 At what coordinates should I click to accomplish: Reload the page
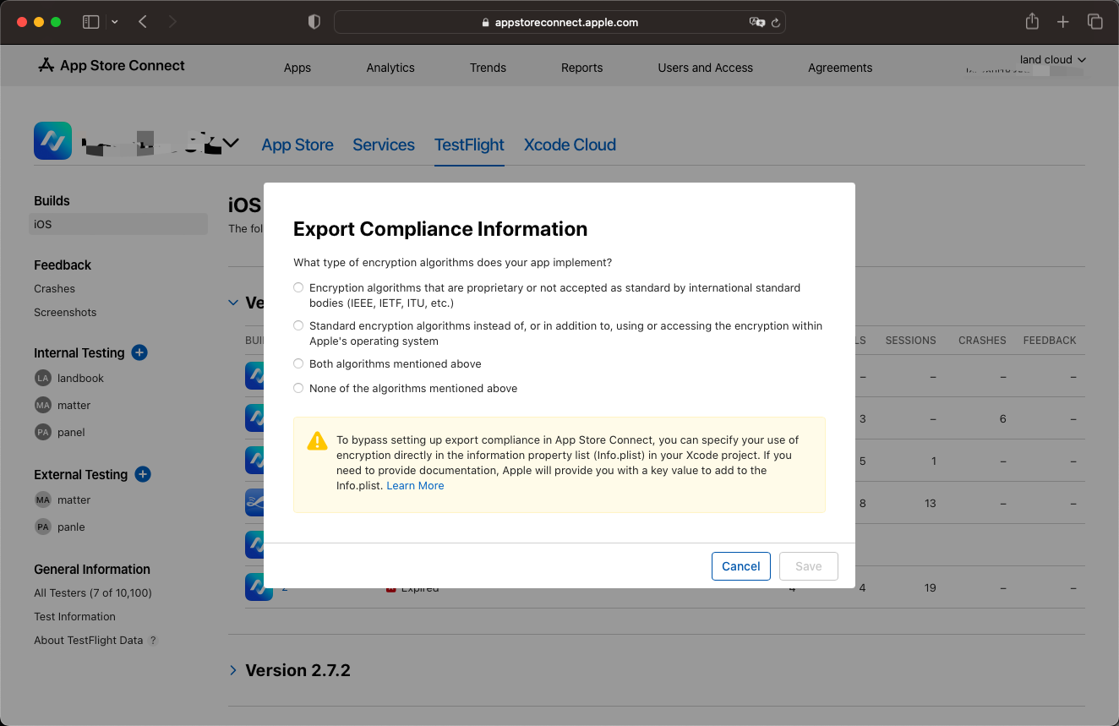coord(775,23)
